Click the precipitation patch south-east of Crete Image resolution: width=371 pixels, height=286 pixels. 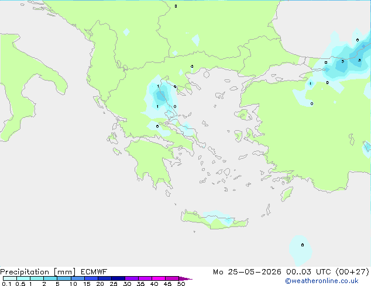tap(300, 250)
